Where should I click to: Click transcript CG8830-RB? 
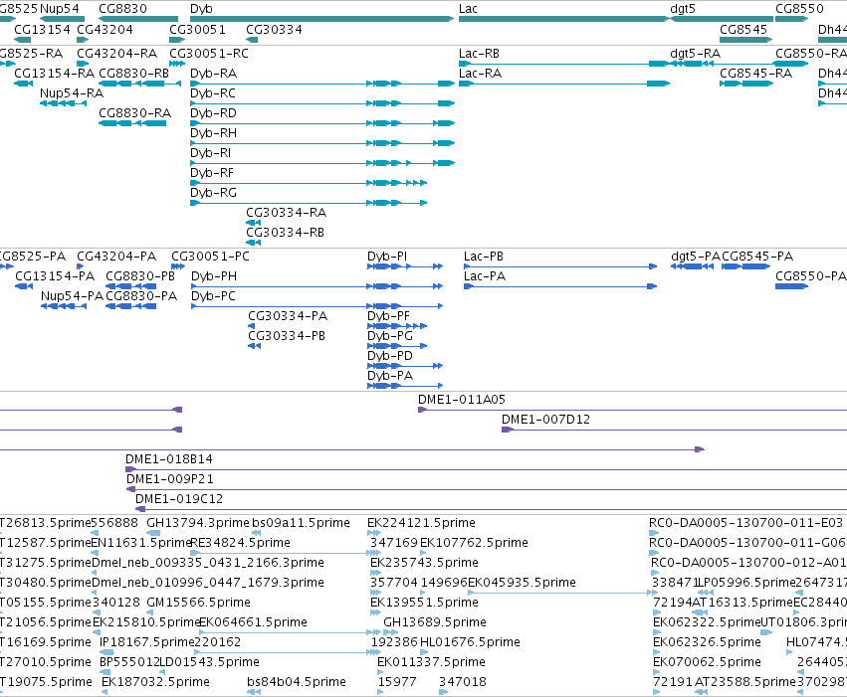click(134, 74)
